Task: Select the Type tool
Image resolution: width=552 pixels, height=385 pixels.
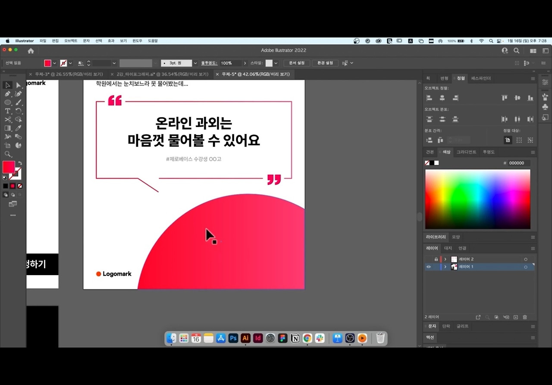Action: tap(7, 111)
